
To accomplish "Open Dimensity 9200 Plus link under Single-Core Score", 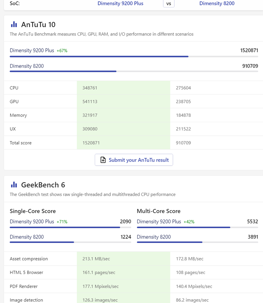I will click(32, 222).
